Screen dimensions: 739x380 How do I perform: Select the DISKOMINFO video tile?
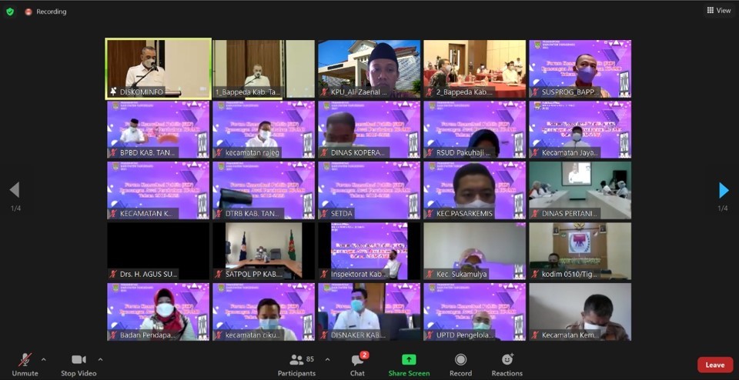pos(158,68)
